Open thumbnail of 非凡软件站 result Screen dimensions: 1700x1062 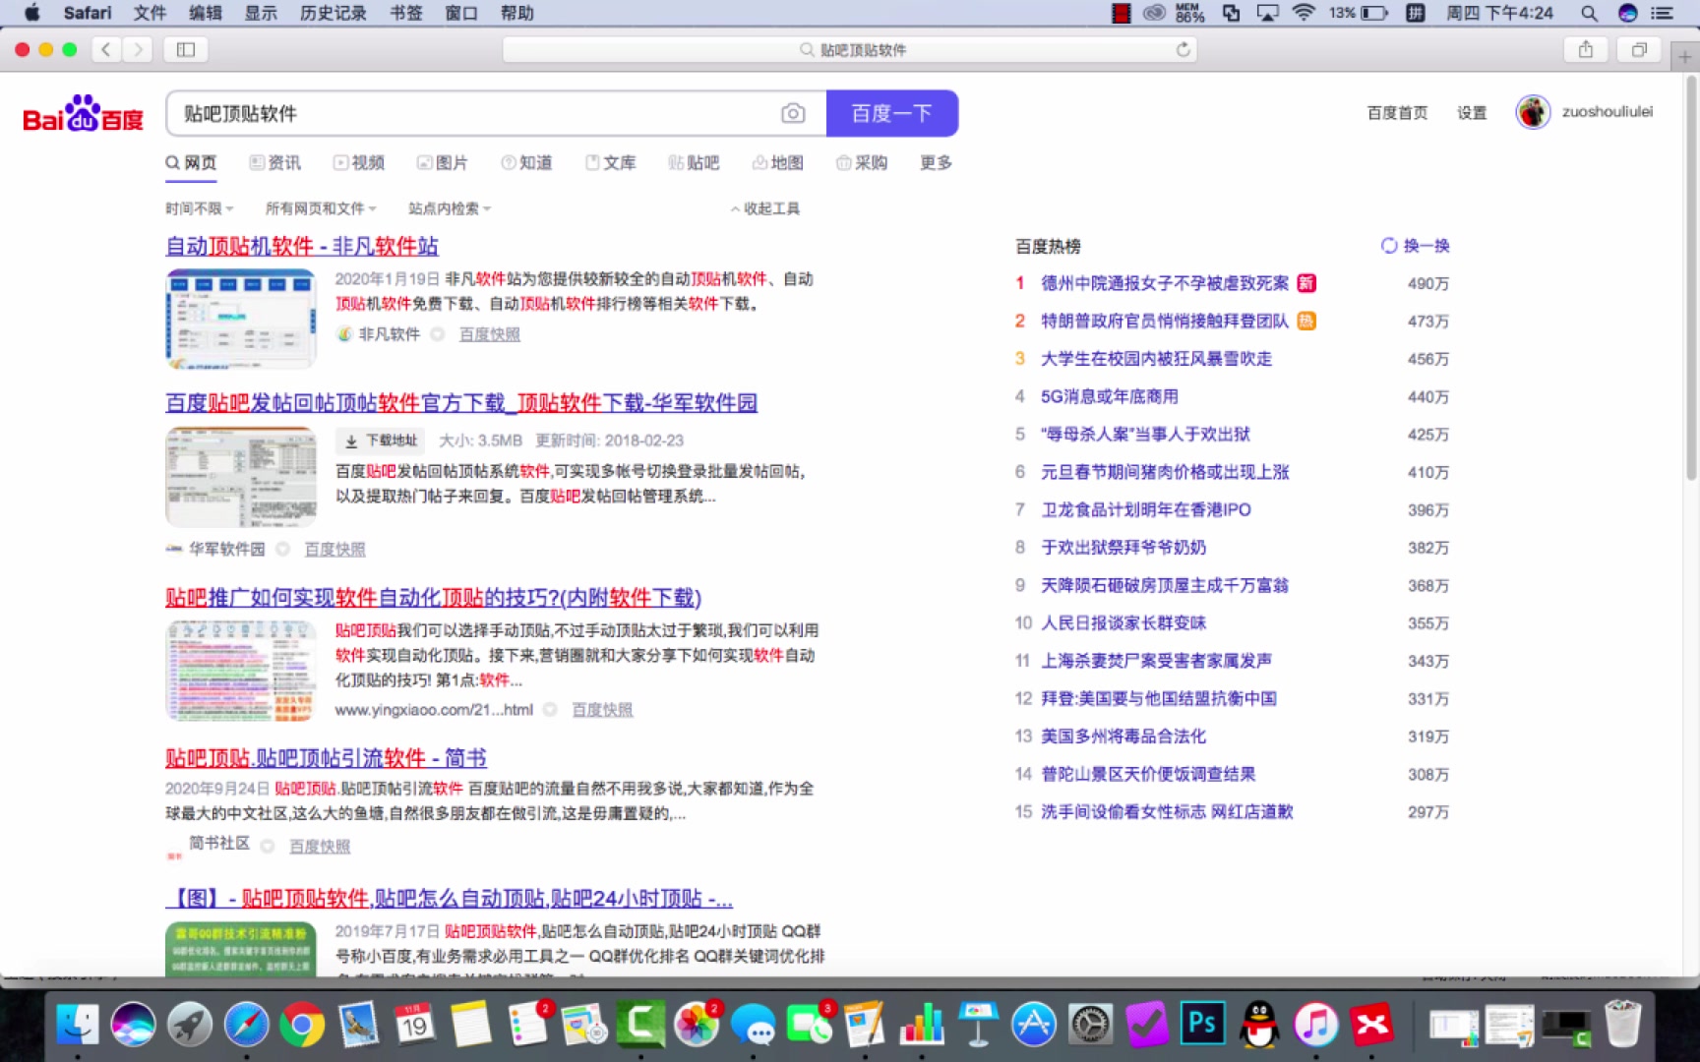[241, 319]
